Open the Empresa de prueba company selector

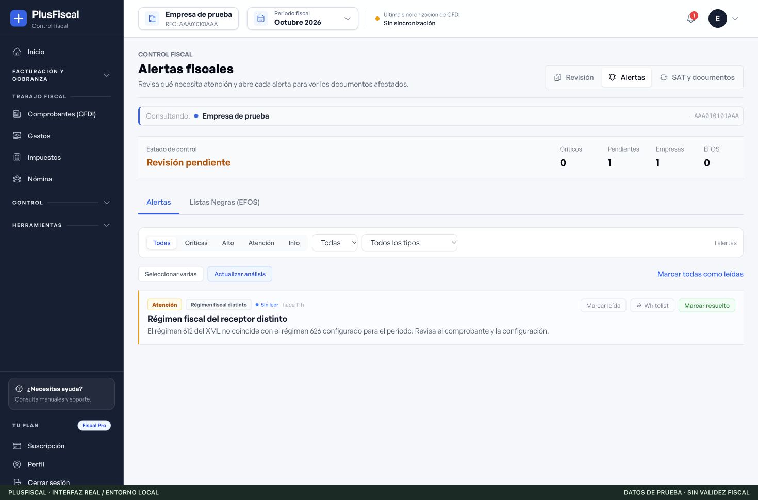[189, 19]
